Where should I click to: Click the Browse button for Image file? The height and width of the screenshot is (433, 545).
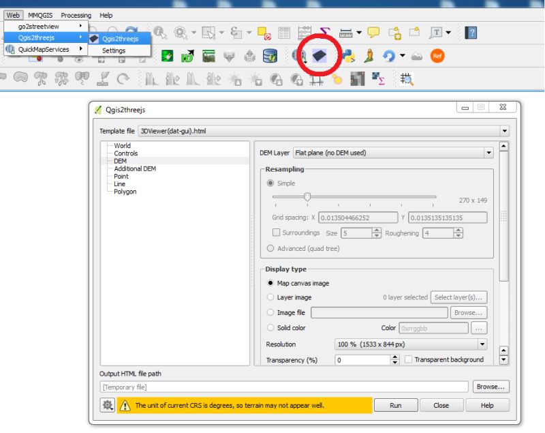click(x=468, y=312)
